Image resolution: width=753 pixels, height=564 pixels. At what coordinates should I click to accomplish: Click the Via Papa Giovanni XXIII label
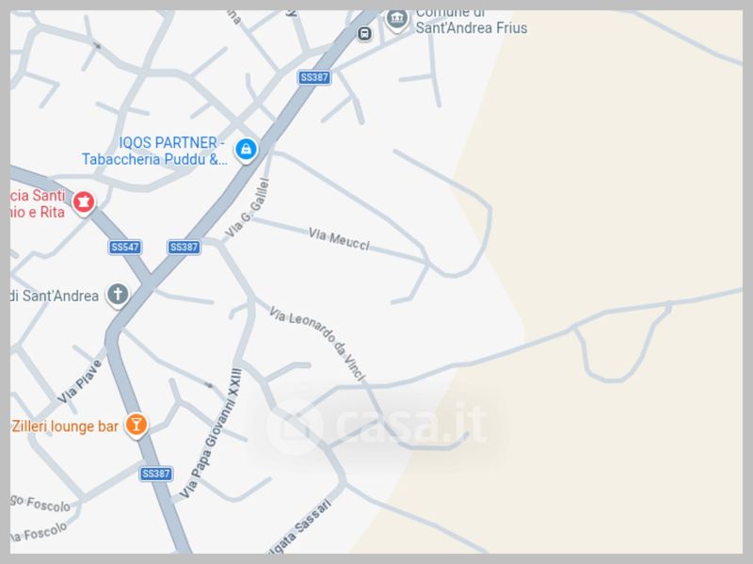[x=210, y=433]
